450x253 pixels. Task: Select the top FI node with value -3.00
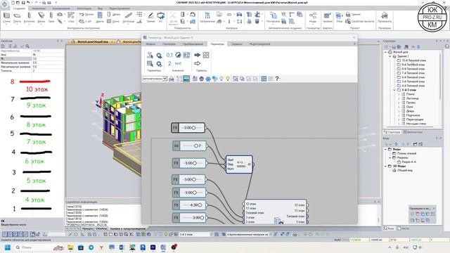pos(188,128)
